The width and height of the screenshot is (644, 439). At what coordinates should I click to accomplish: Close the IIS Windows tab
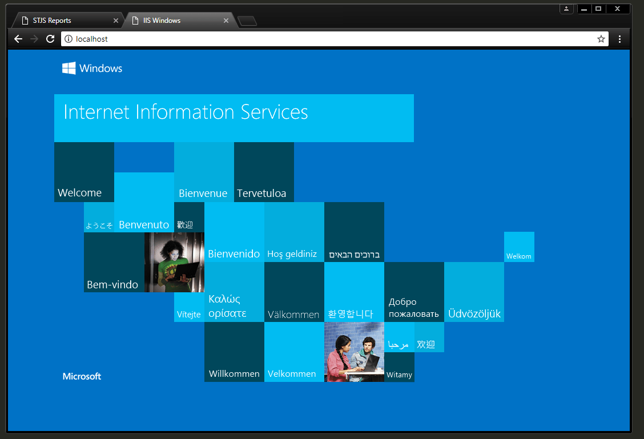click(x=226, y=21)
